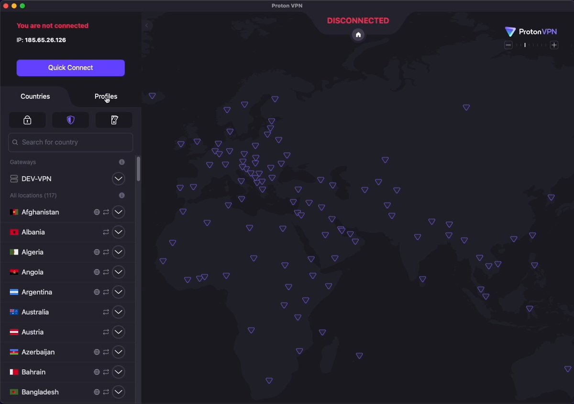Select the Argentina country name
The height and width of the screenshot is (404, 574).
[37, 292]
